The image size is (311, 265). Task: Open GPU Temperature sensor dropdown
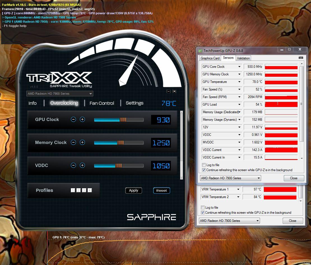[239, 82]
